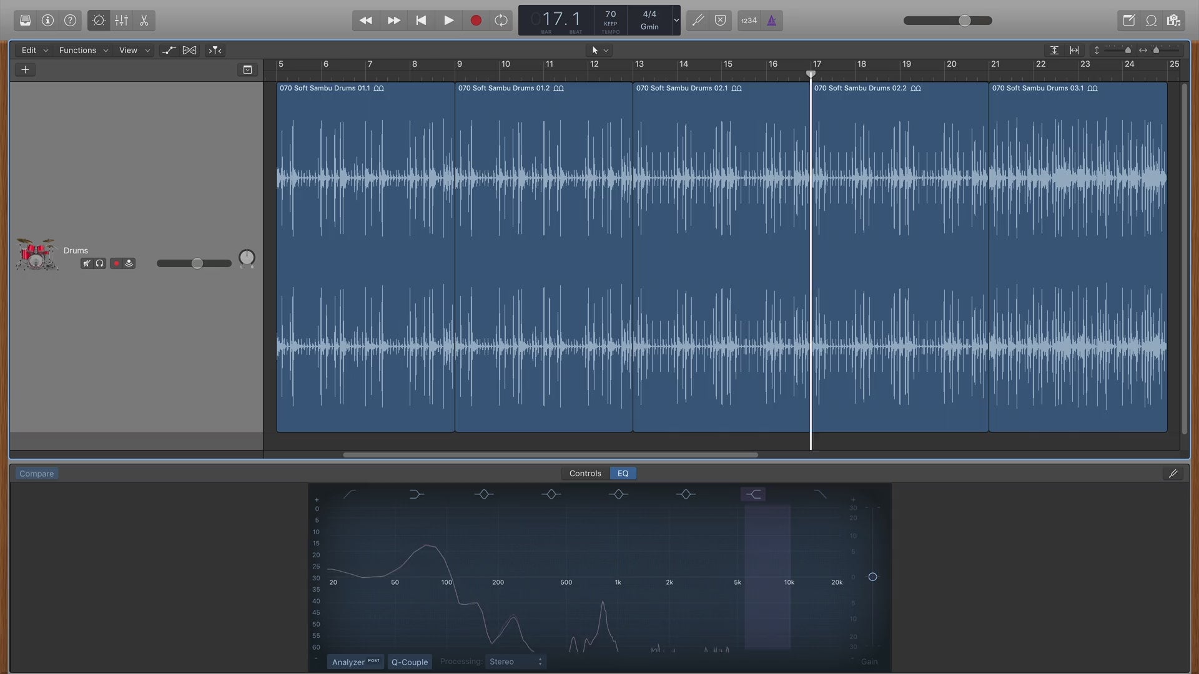Open Editors with the scissors button

(144, 21)
